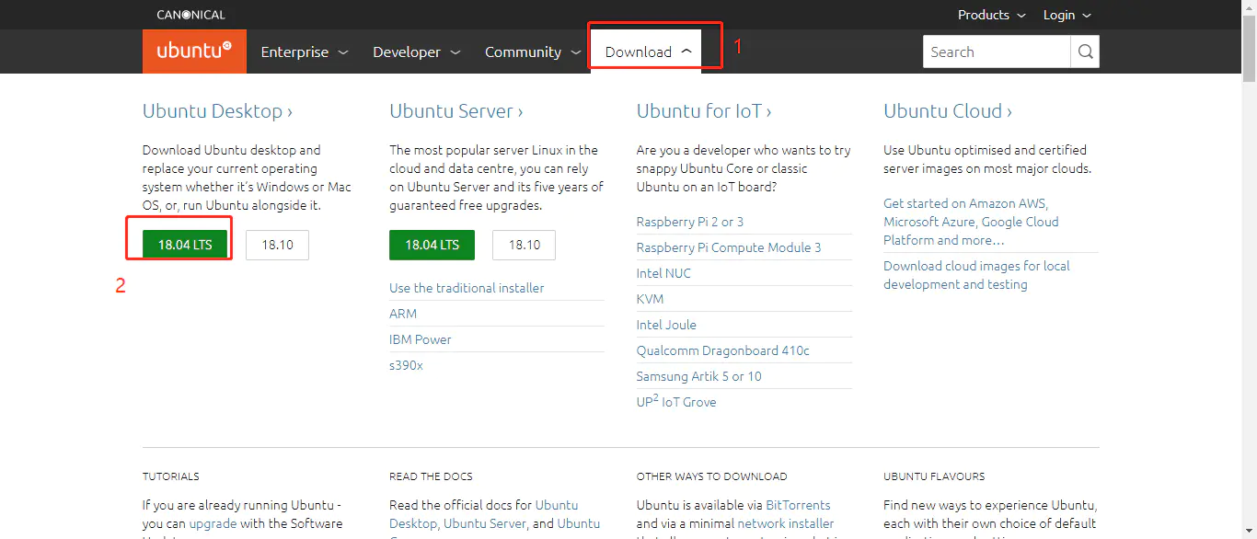Open the s390x link
The image size is (1257, 539).
pos(406,365)
